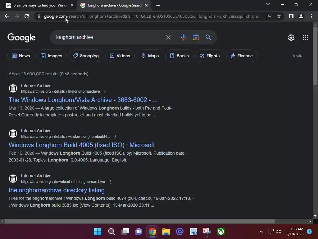Open more options for thelonghornarchive details result

point(105,91)
